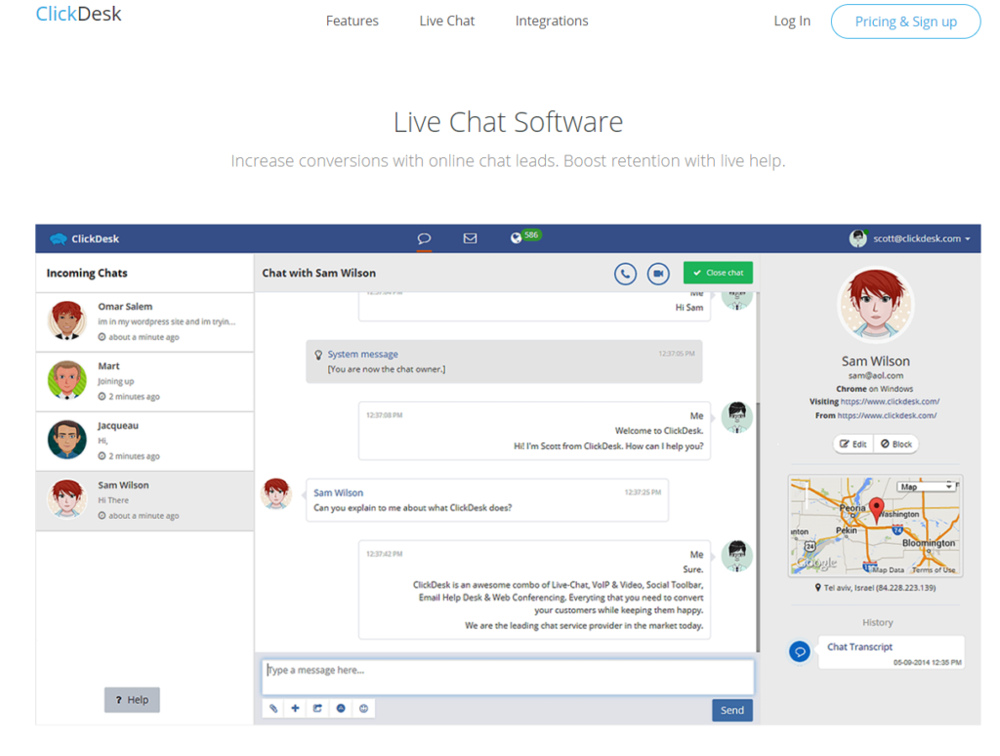Start a video call with Sam Wilson
The image size is (1000, 756).
pos(658,273)
